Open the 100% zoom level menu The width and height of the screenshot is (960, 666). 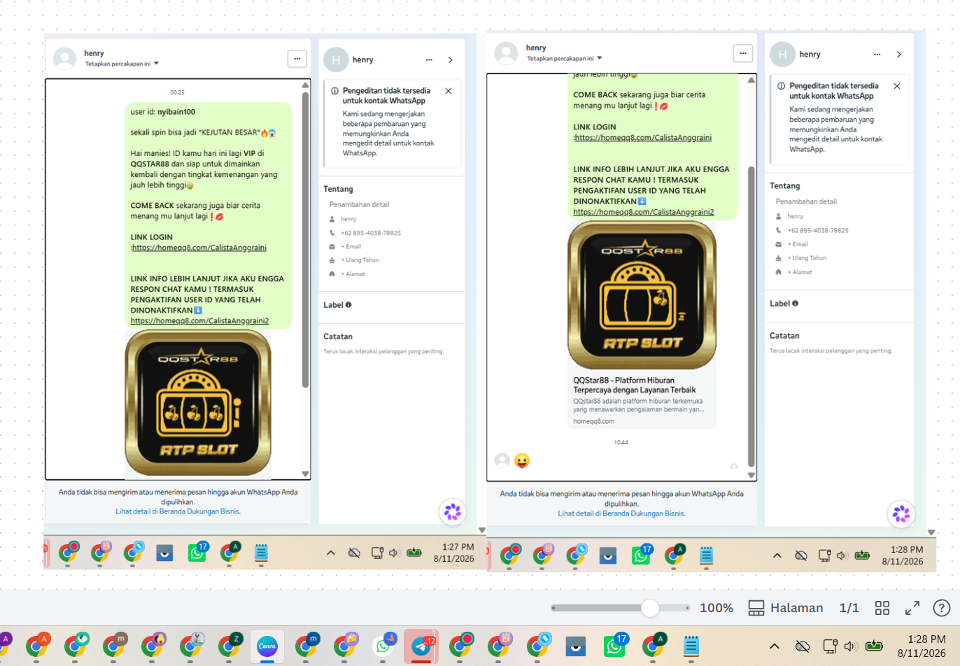(717, 608)
